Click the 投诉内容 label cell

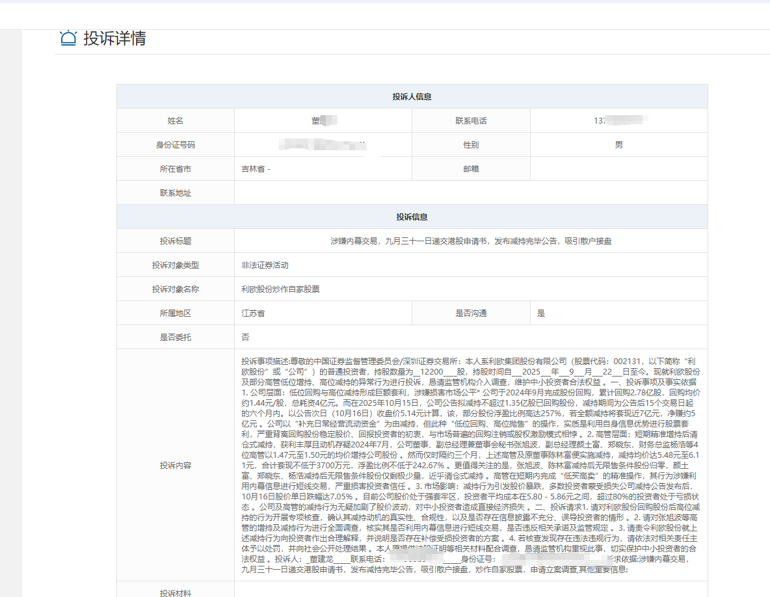(x=176, y=466)
